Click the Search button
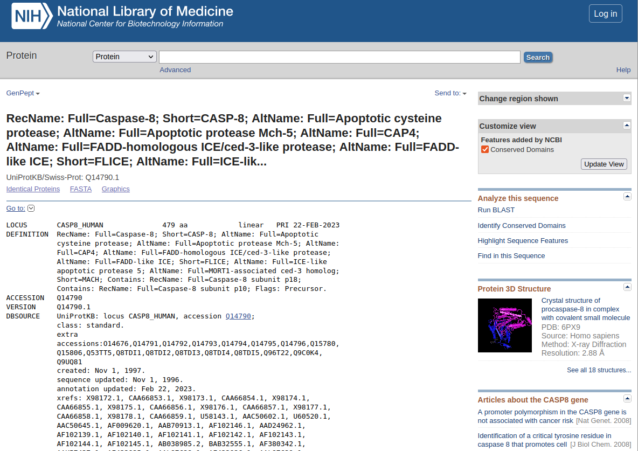 coord(538,57)
